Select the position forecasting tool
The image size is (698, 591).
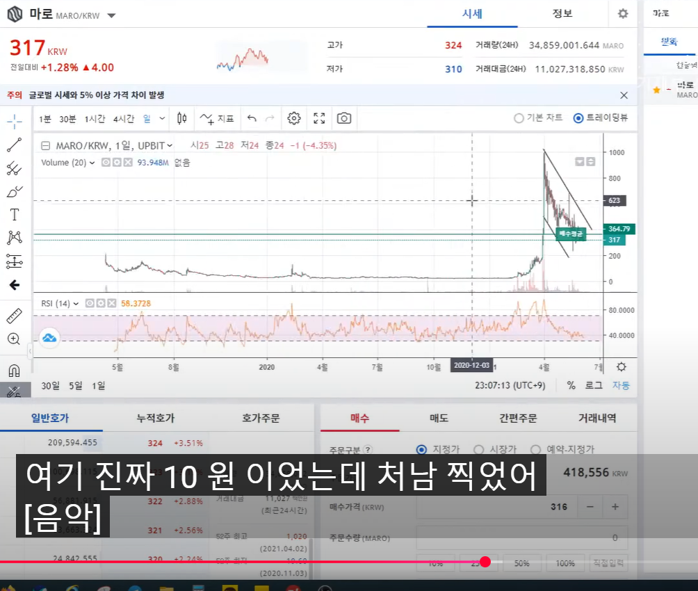click(x=14, y=261)
